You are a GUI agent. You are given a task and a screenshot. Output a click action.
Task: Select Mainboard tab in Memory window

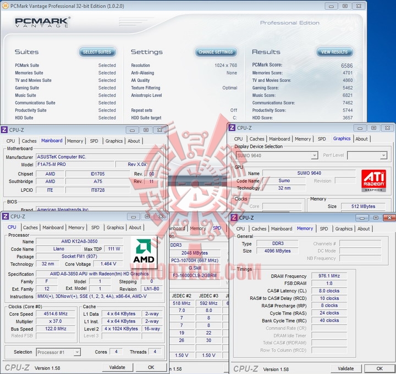pos(282,228)
